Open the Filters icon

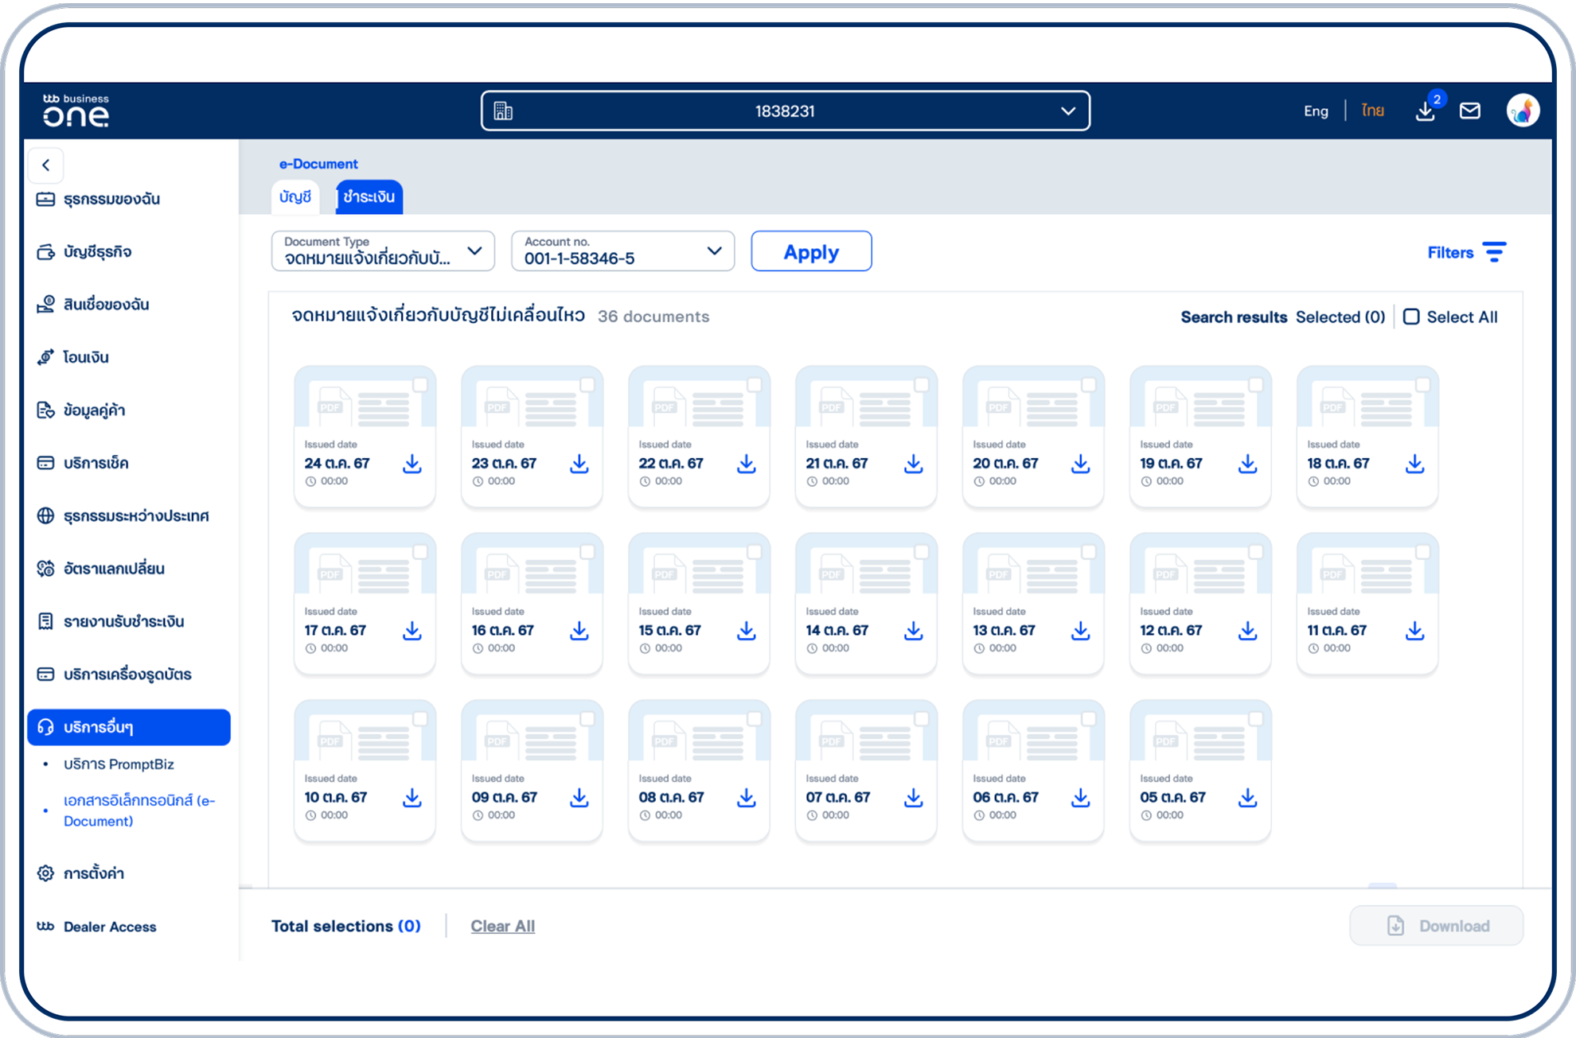tap(1494, 252)
